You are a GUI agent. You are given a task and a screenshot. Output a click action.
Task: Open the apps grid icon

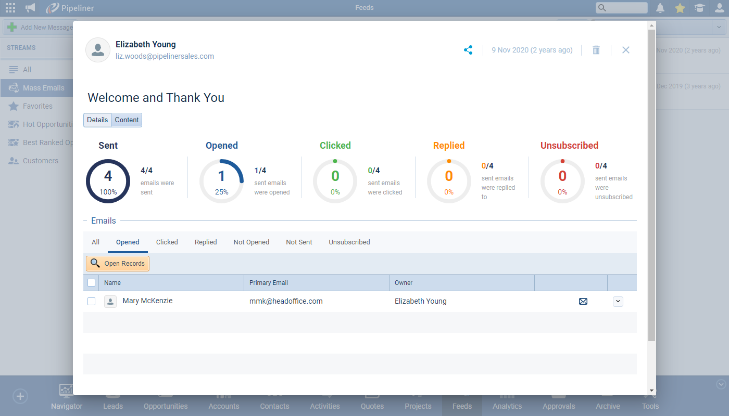10,8
